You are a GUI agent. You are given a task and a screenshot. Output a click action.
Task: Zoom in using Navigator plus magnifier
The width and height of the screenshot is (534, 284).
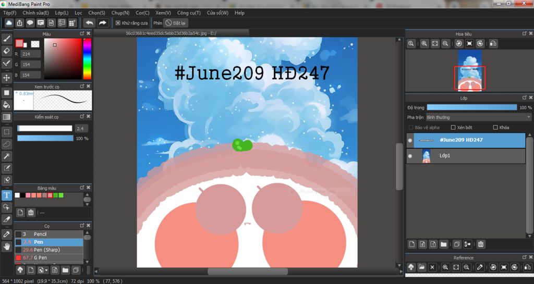424,44
